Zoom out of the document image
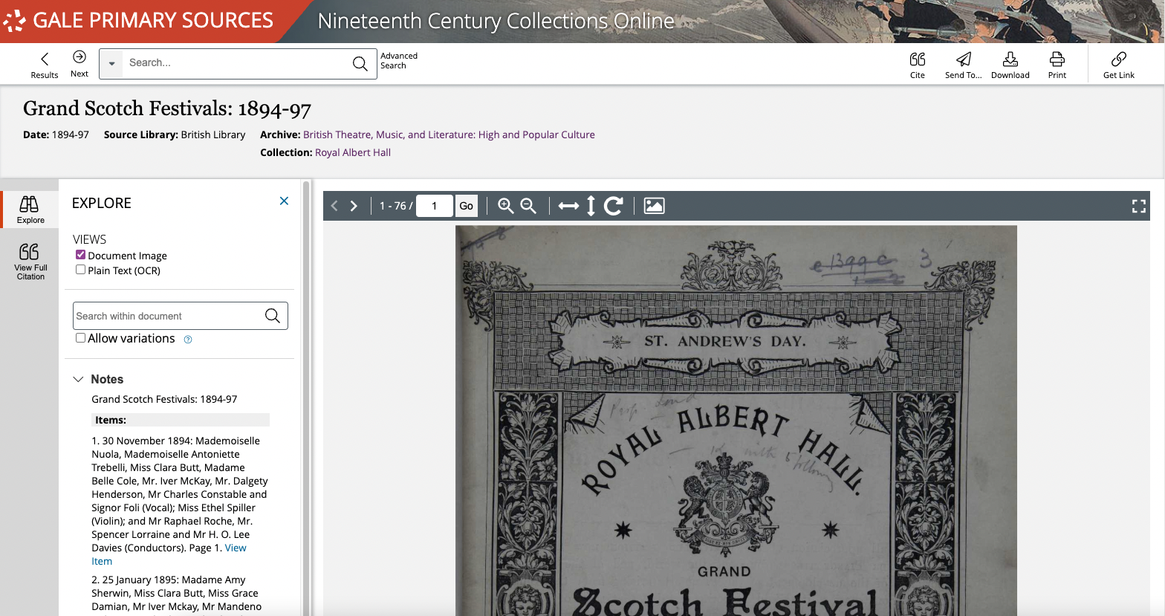The width and height of the screenshot is (1165, 616). (528, 206)
